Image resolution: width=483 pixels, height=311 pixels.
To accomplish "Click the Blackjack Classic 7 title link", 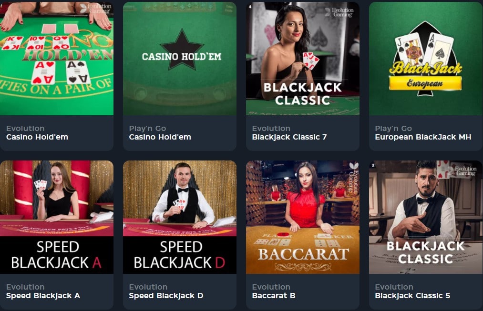I will click(289, 137).
